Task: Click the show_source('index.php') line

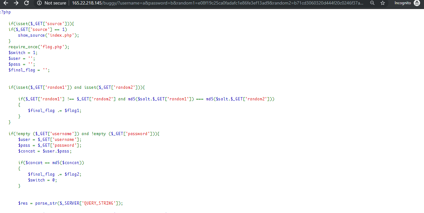Action: click(48, 35)
